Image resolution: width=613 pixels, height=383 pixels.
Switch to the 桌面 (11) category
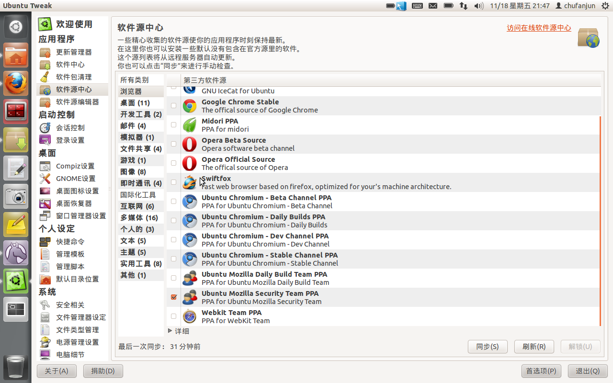coord(141,103)
